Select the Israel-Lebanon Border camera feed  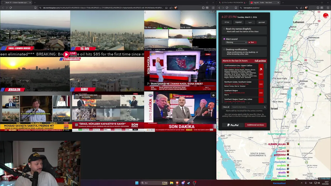tap(35, 30)
